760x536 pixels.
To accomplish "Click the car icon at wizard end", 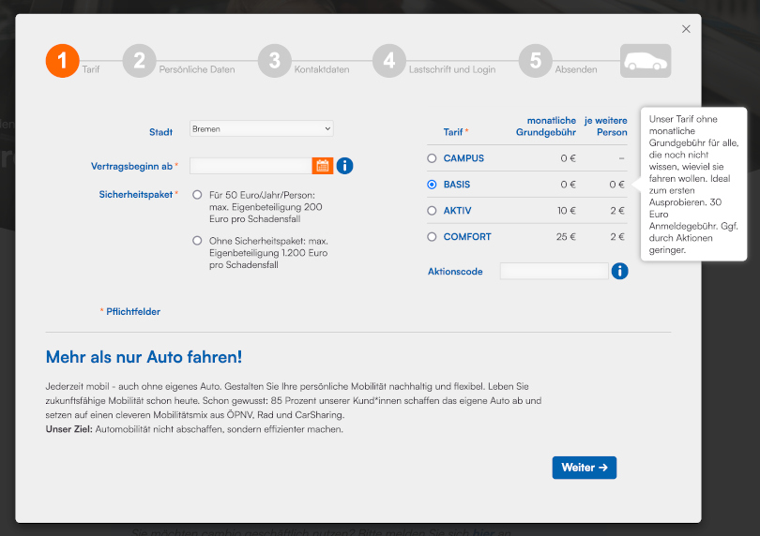I will [x=646, y=62].
